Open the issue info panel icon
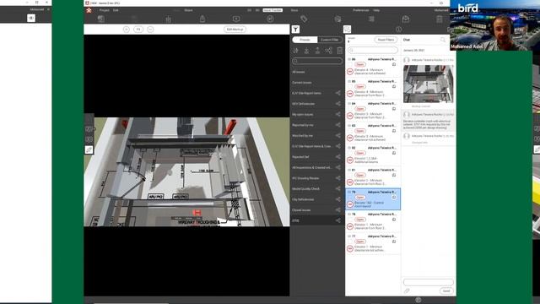This screenshot has width=540, height=304. 398,30
